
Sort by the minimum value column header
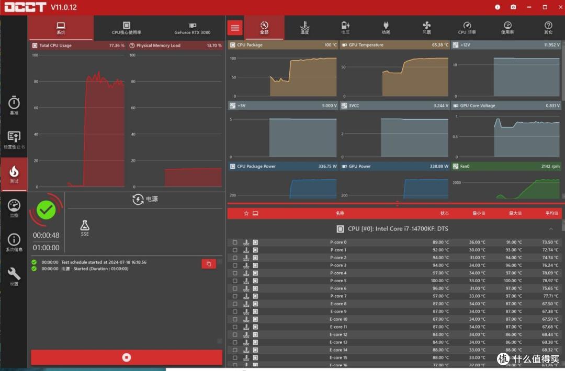[479, 213]
